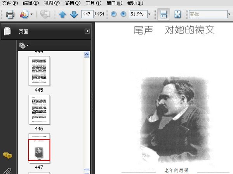Click the thumbnail panel scrollbar handle

point(87,170)
